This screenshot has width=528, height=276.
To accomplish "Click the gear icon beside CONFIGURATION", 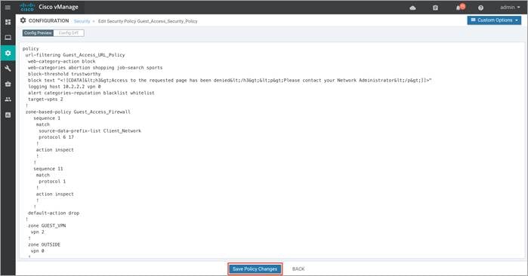I will click(23, 20).
